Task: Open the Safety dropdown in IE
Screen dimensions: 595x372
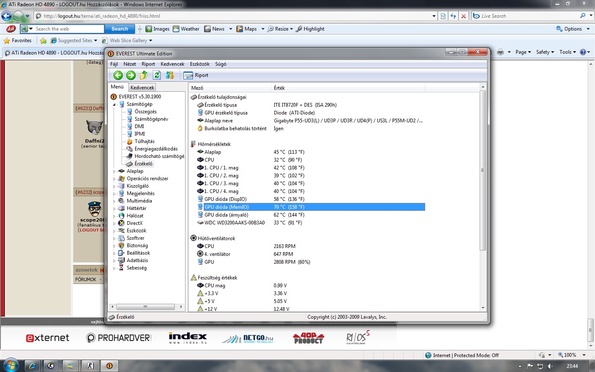Action: pyautogui.click(x=545, y=52)
